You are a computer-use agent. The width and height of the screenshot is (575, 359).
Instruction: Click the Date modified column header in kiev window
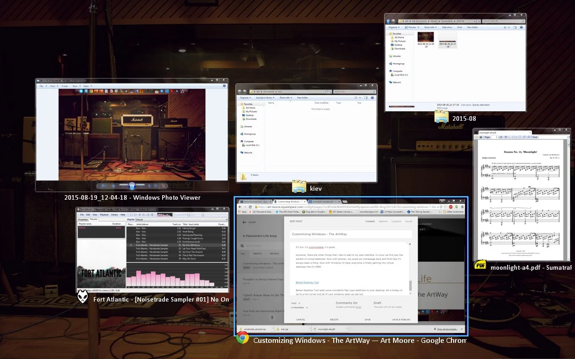pos(321,103)
